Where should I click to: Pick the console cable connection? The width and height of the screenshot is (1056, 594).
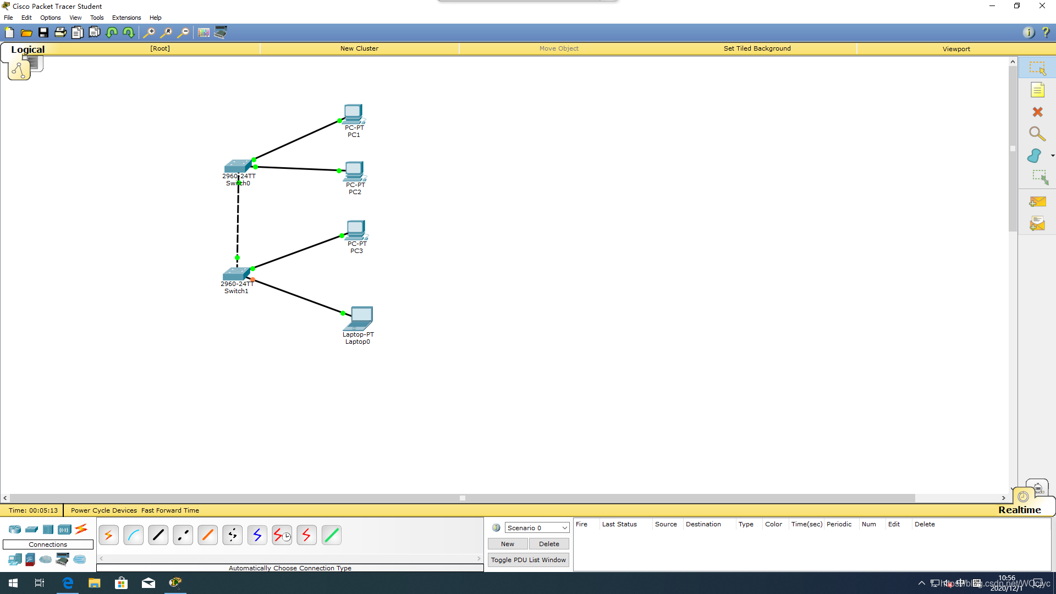[133, 535]
